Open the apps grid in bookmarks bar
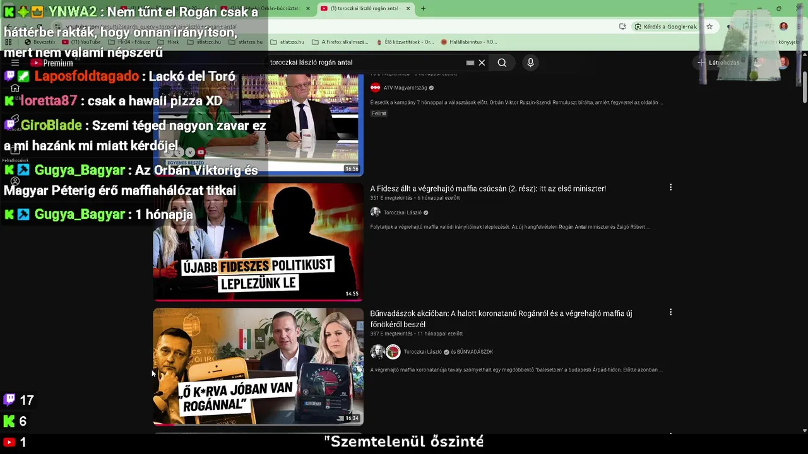 9,42
